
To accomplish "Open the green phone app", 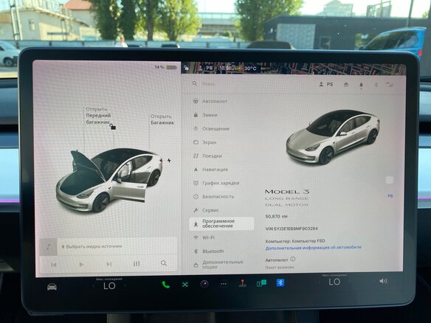I will [166, 285].
